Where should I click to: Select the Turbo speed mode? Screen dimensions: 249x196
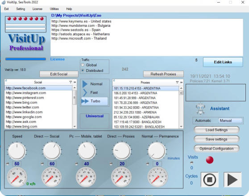pyautogui.click(x=95, y=101)
